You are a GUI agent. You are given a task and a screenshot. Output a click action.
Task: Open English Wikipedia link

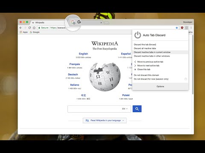tap(83, 54)
